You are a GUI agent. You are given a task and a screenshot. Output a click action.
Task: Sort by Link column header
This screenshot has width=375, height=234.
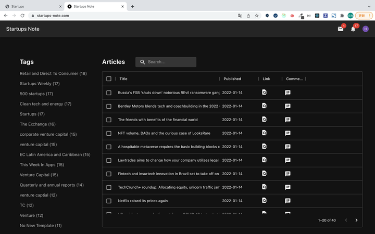coord(266,79)
